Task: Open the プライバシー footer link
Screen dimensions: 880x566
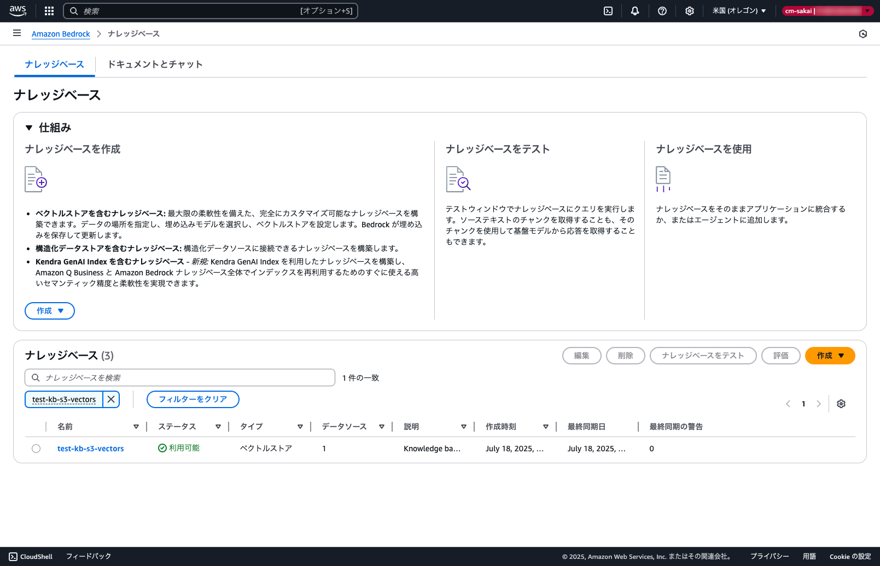Action: [x=770, y=556]
